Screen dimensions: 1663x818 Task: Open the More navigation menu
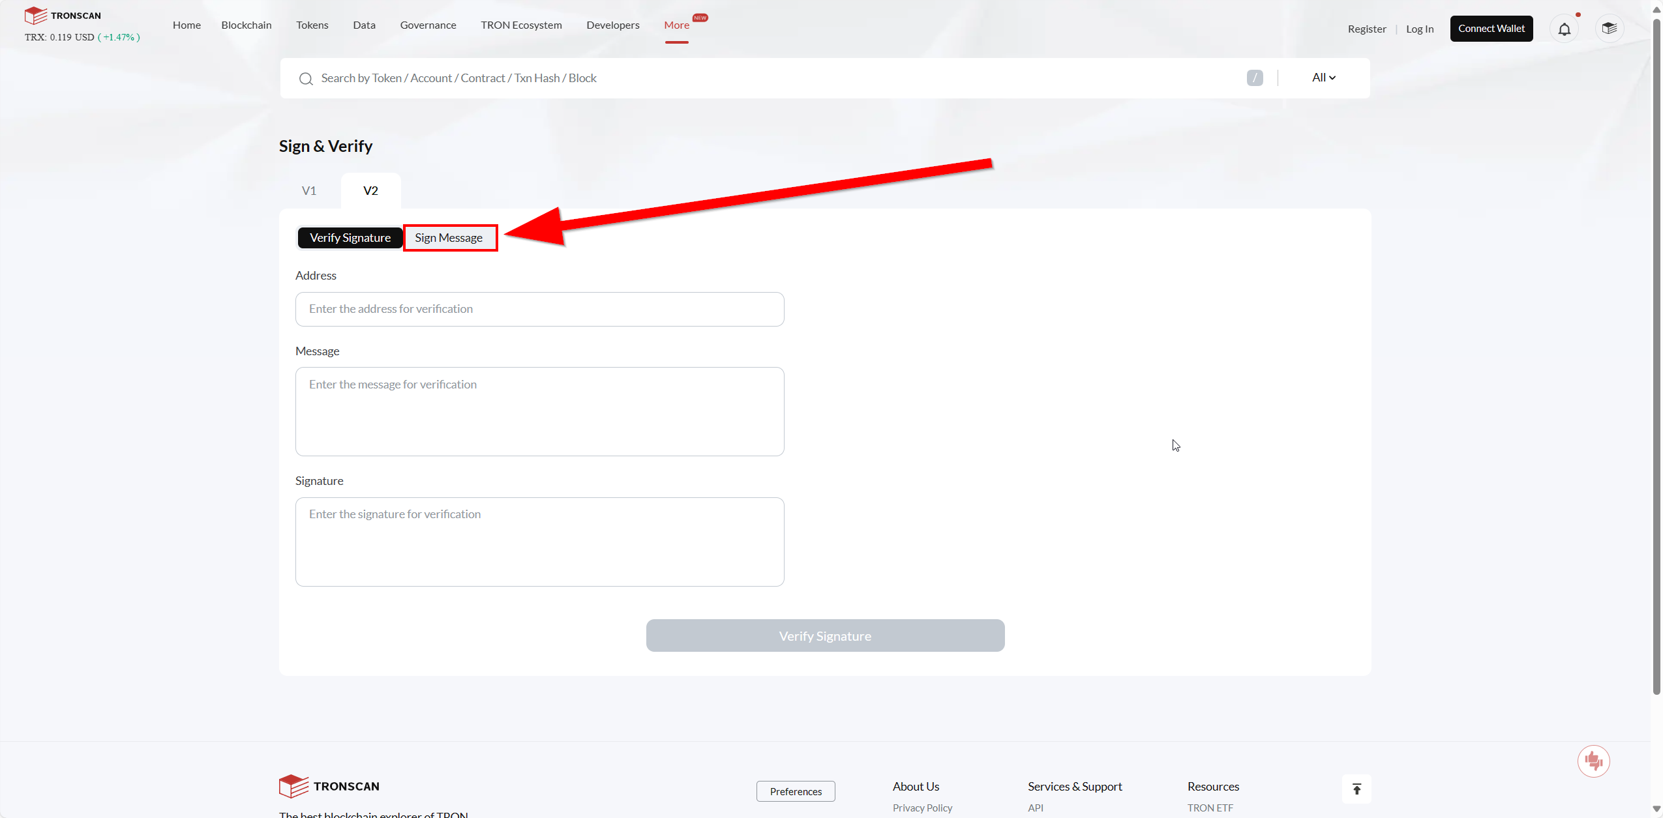(676, 25)
